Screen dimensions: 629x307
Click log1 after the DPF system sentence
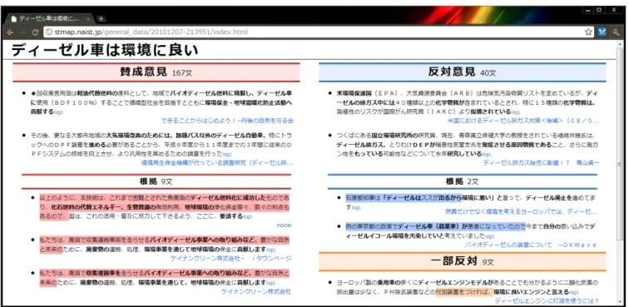tap(227, 155)
